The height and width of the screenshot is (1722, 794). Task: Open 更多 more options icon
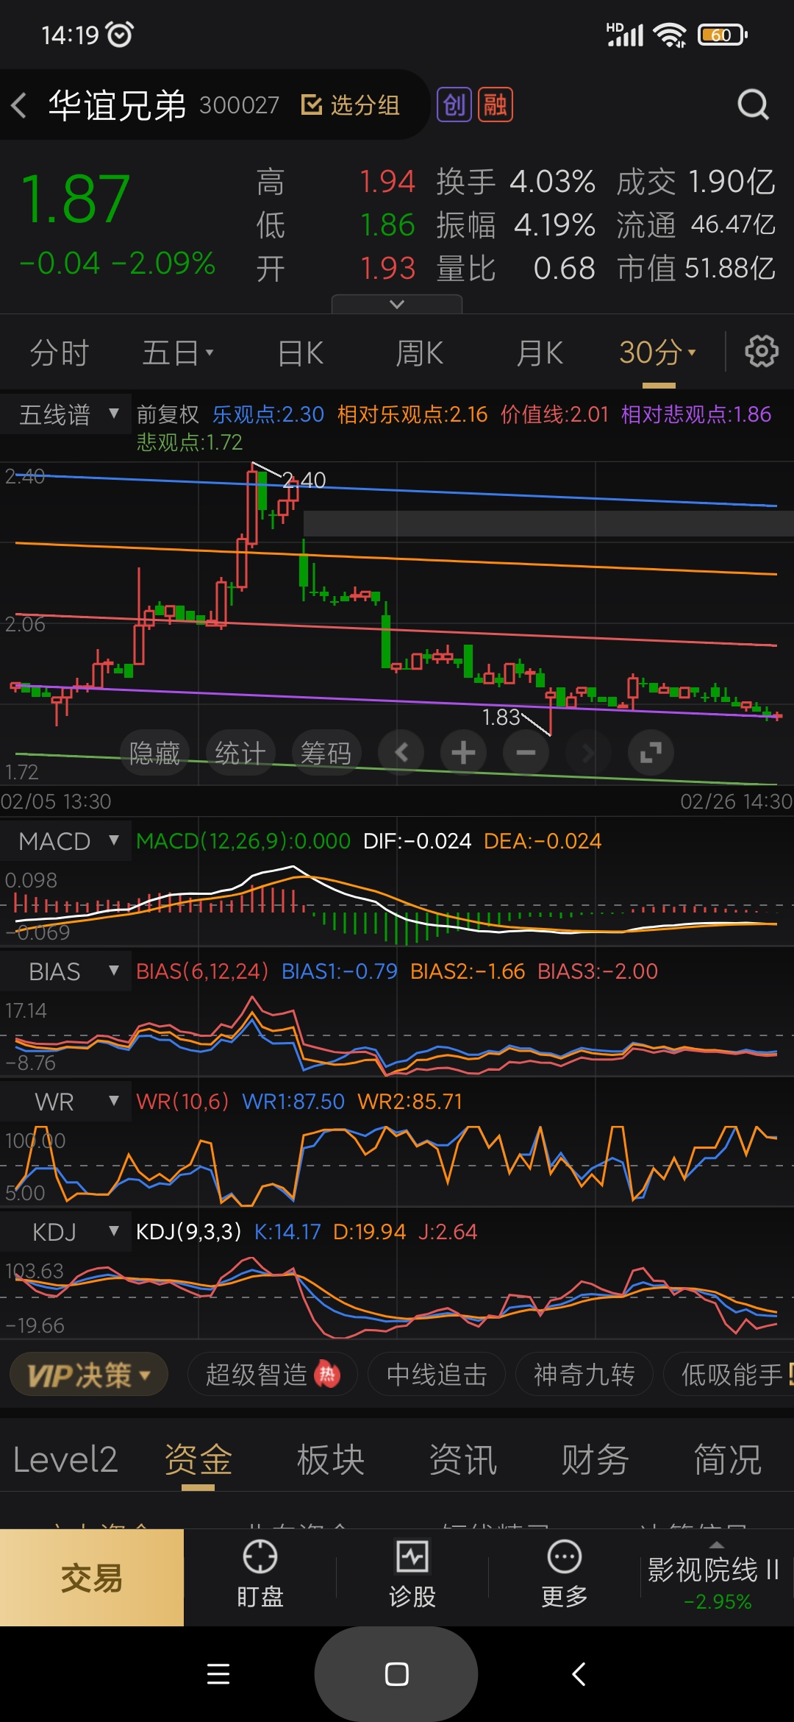[x=565, y=1574]
